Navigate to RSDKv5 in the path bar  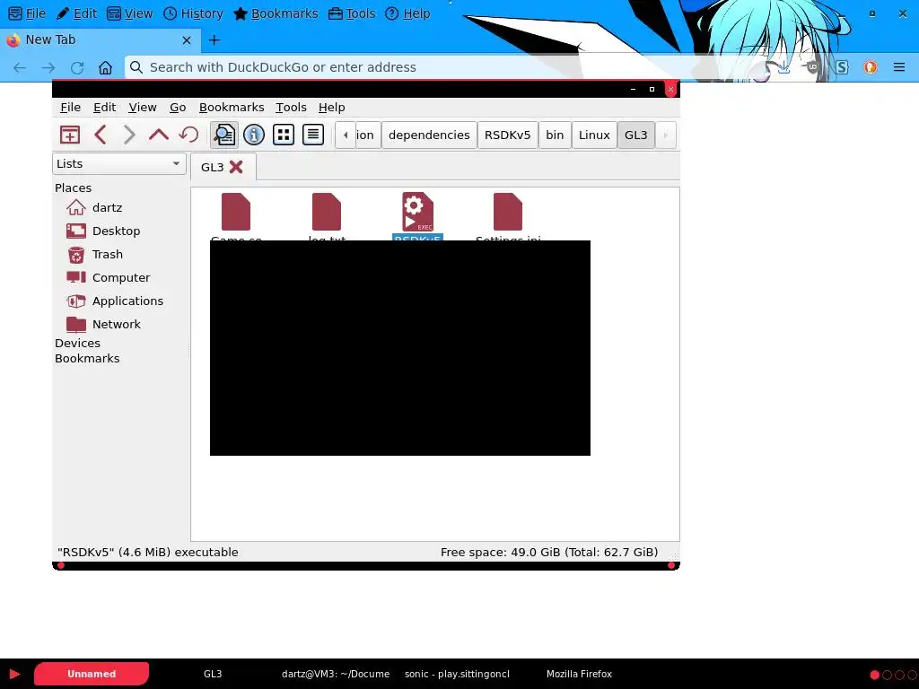click(x=508, y=135)
